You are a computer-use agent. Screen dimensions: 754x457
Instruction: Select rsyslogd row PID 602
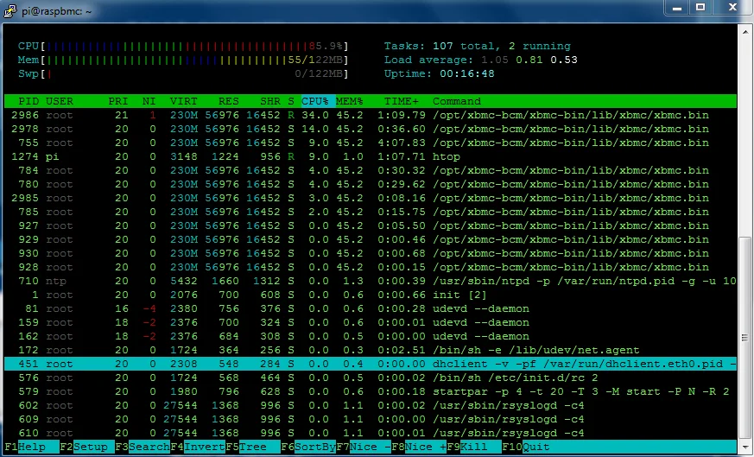371,405
